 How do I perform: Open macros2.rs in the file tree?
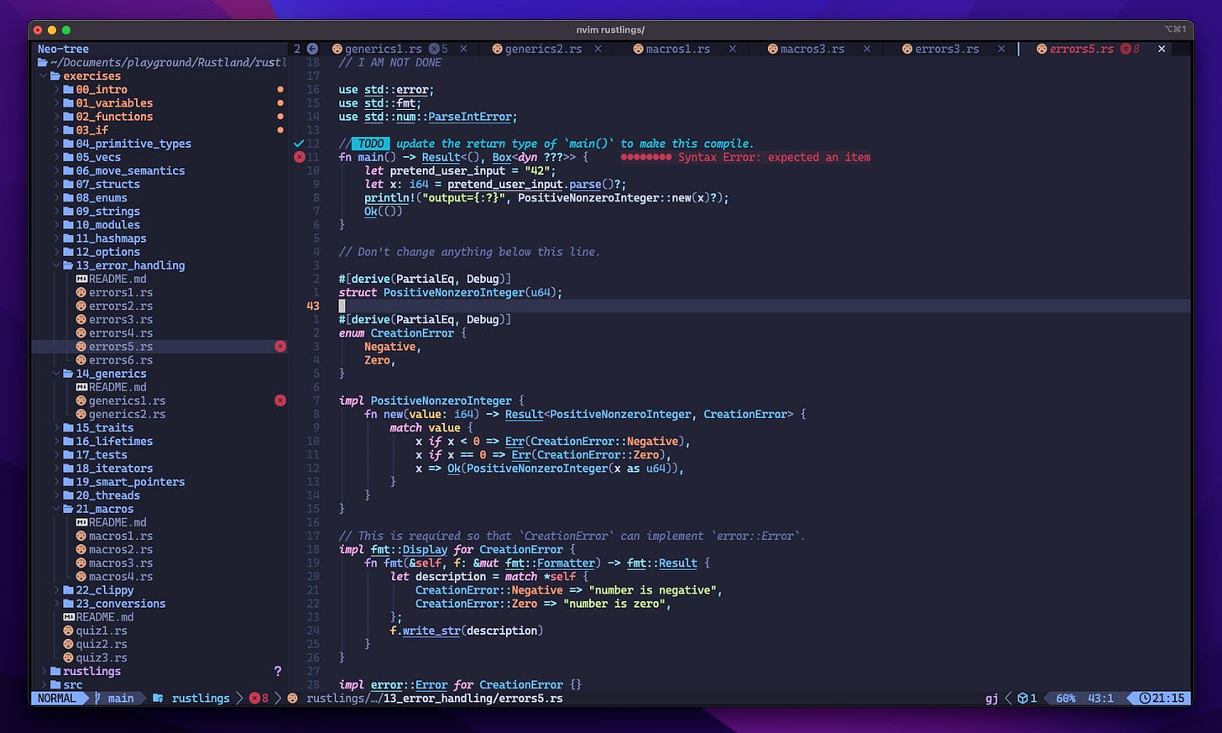click(121, 549)
